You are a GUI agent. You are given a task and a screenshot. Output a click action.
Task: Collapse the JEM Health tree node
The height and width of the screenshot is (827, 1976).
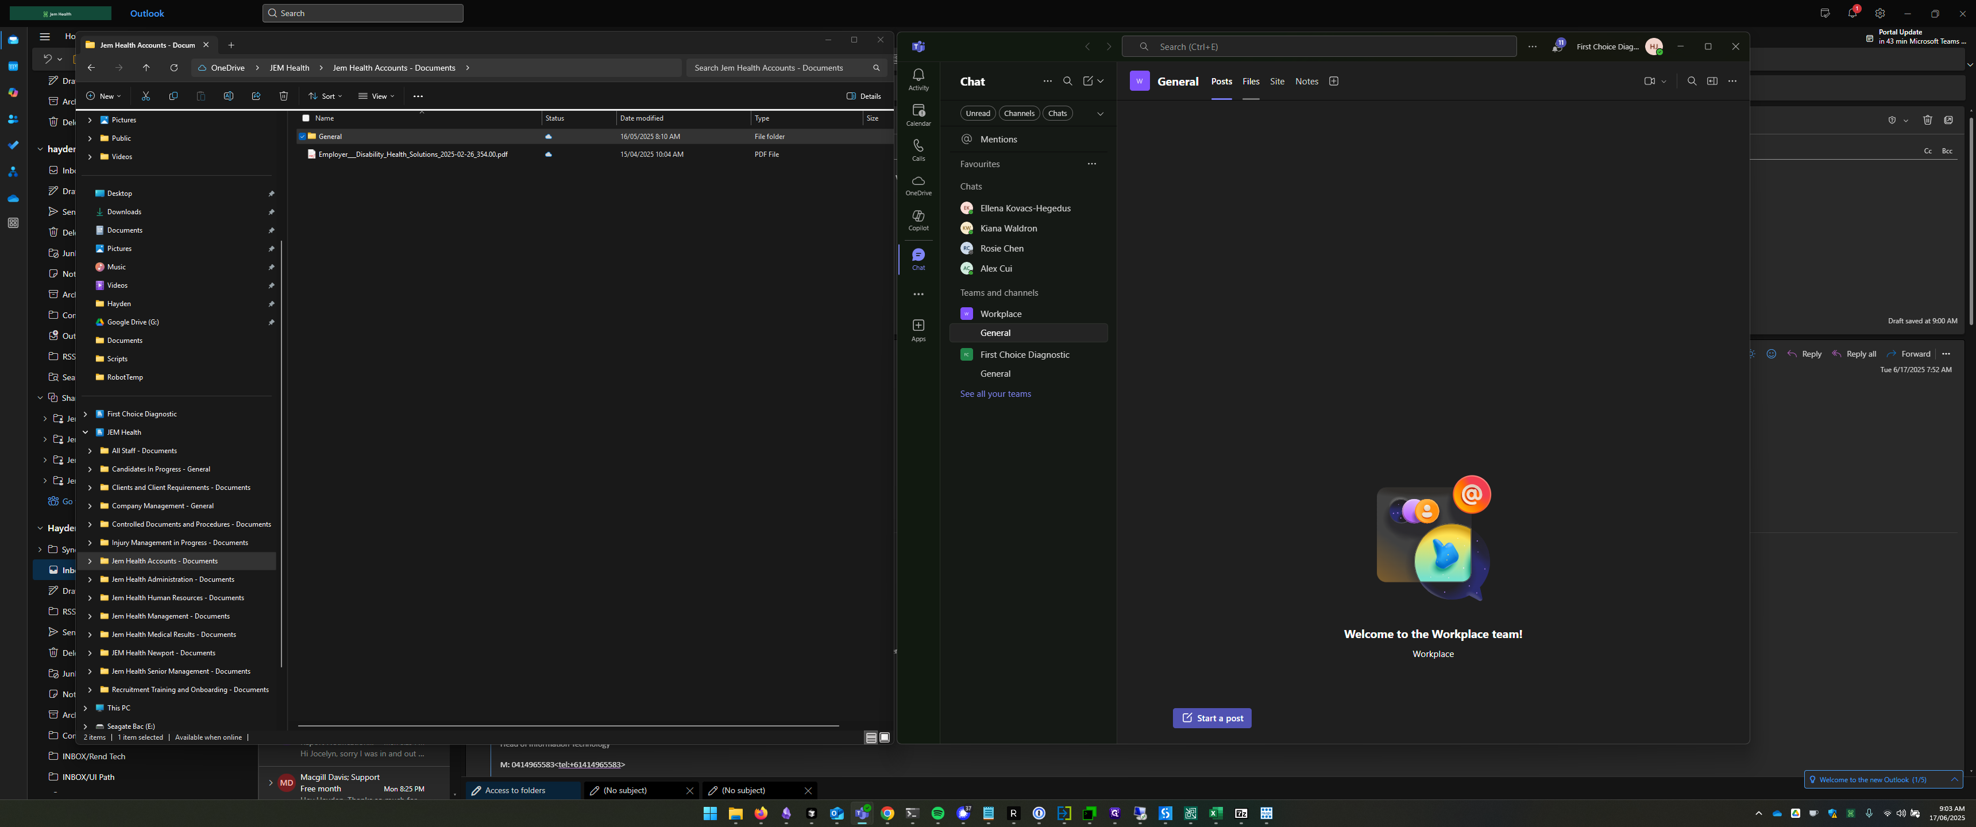85,432
